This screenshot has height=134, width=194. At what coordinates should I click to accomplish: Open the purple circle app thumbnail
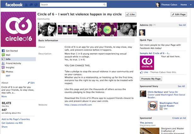point(107,29)
